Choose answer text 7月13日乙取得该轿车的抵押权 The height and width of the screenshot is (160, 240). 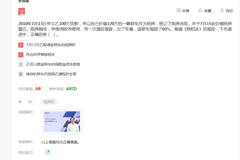tap(51, 45)
